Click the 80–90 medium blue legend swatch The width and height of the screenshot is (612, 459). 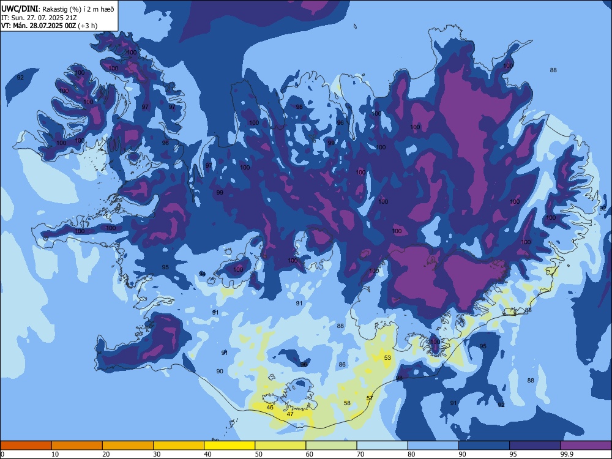coord(433,446)
